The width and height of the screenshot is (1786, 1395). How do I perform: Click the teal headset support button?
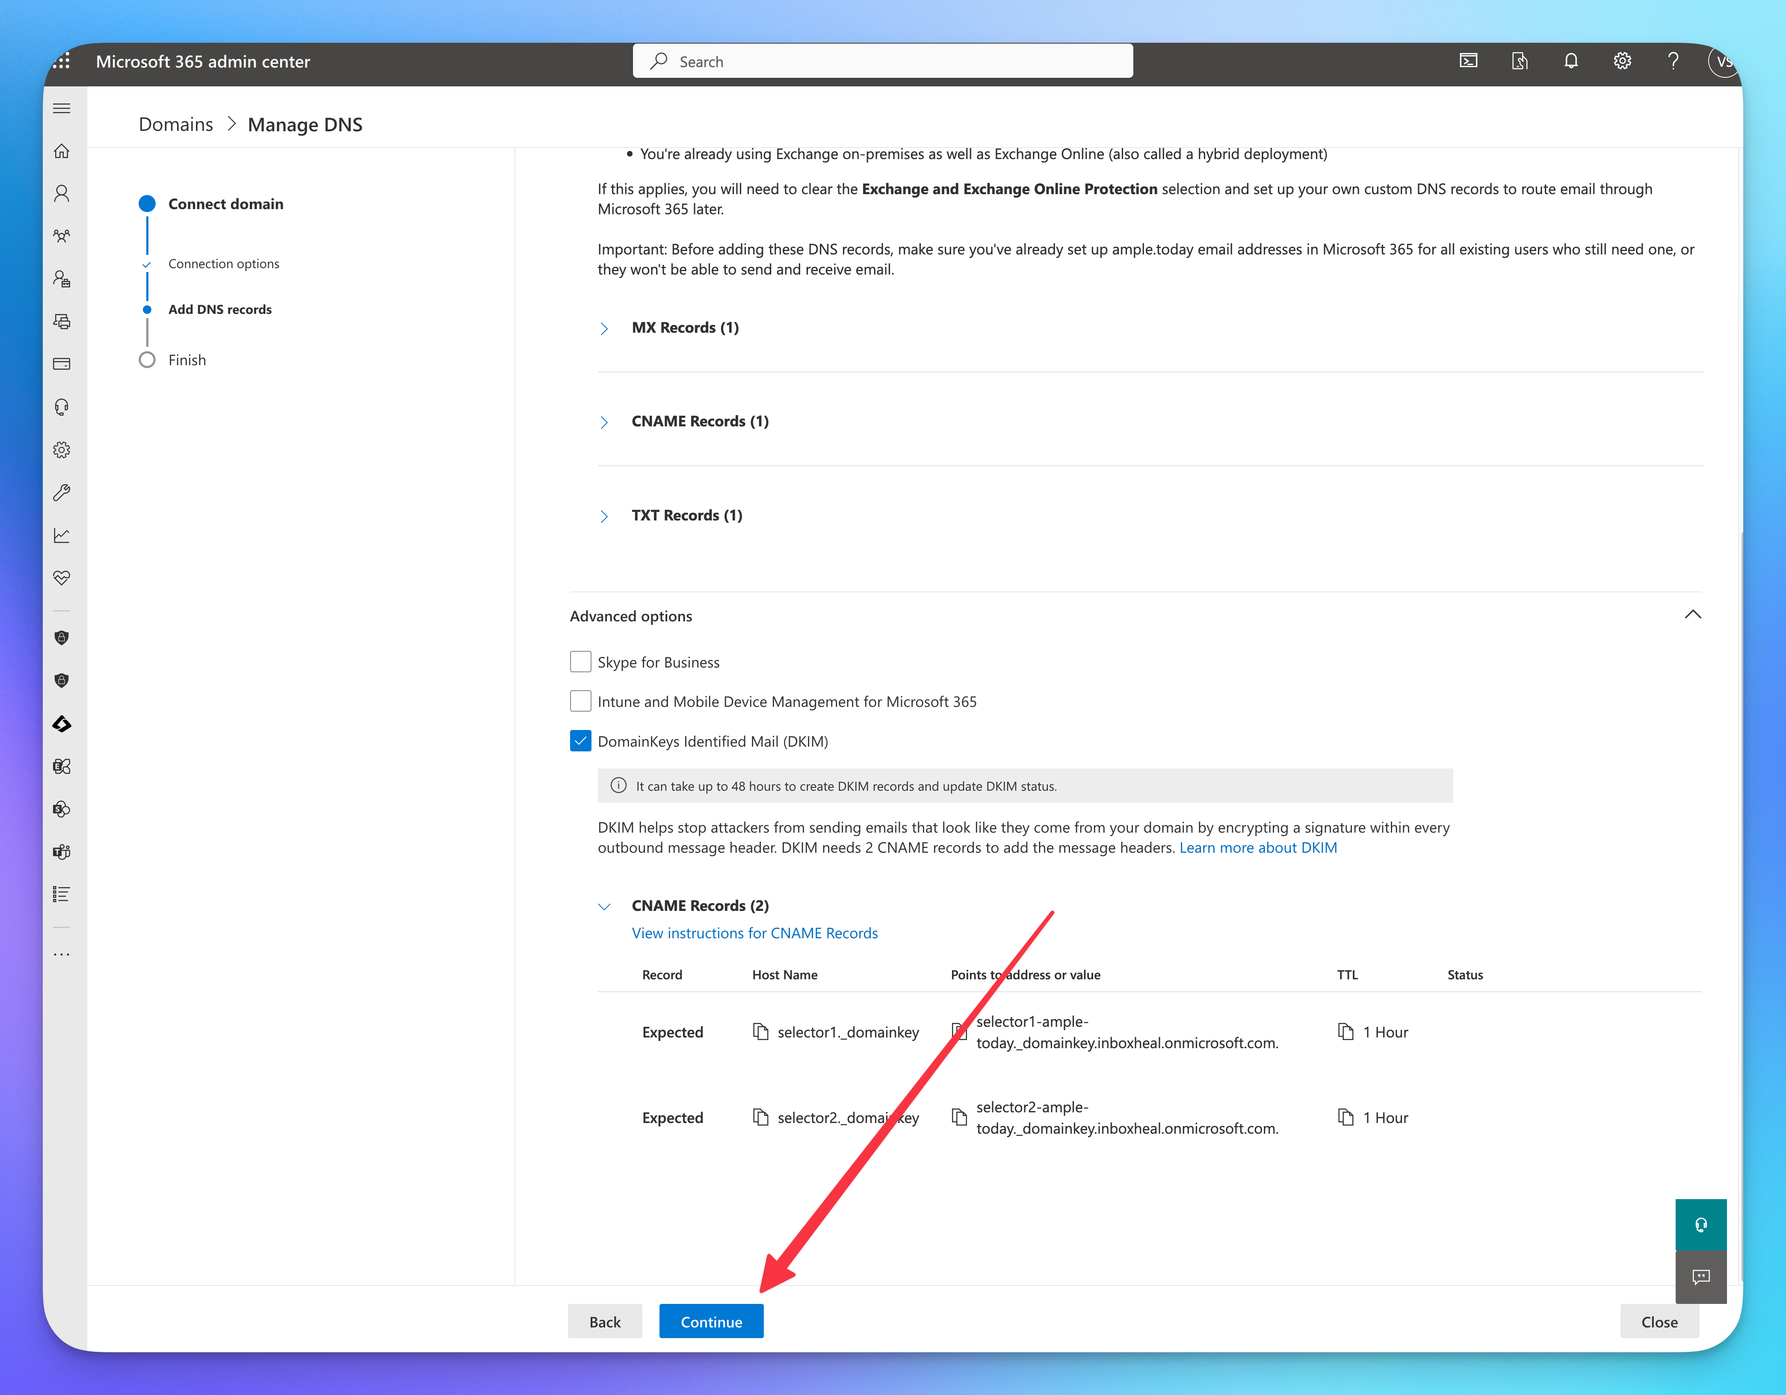click(x=1700, y=1224)
